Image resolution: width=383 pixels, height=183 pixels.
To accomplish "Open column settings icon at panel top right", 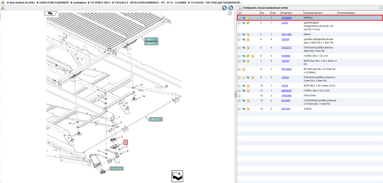I will pyautogui.click(x=381, y=8).
